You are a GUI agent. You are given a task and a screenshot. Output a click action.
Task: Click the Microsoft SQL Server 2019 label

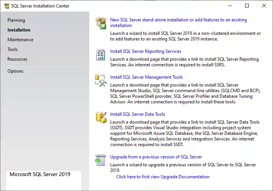(40, 174)
